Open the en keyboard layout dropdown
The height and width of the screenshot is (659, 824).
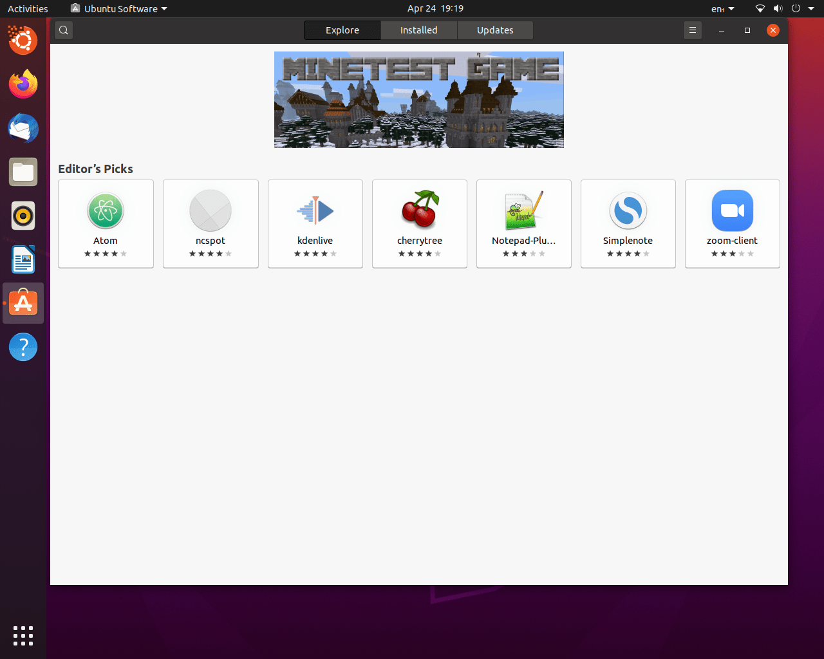click(723, 9)
